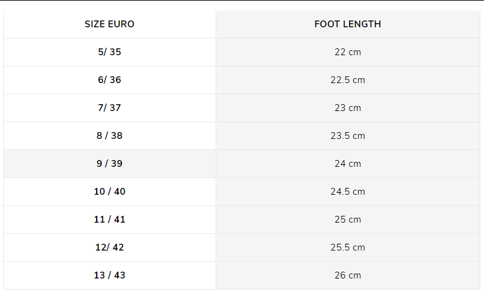Click the FOOT LENGTH column header

point(348,24)
